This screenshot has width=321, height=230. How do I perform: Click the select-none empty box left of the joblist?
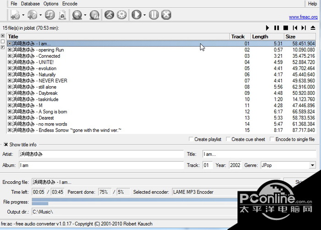click(3, 42)
